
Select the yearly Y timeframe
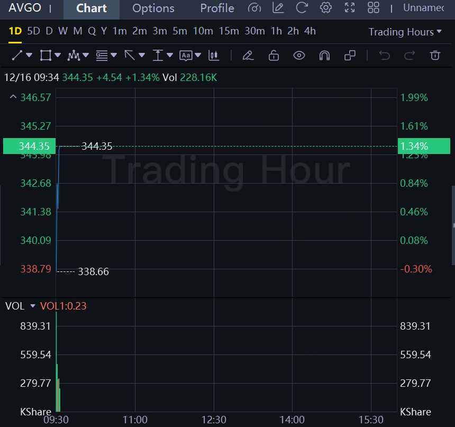(x=104, y=31)
